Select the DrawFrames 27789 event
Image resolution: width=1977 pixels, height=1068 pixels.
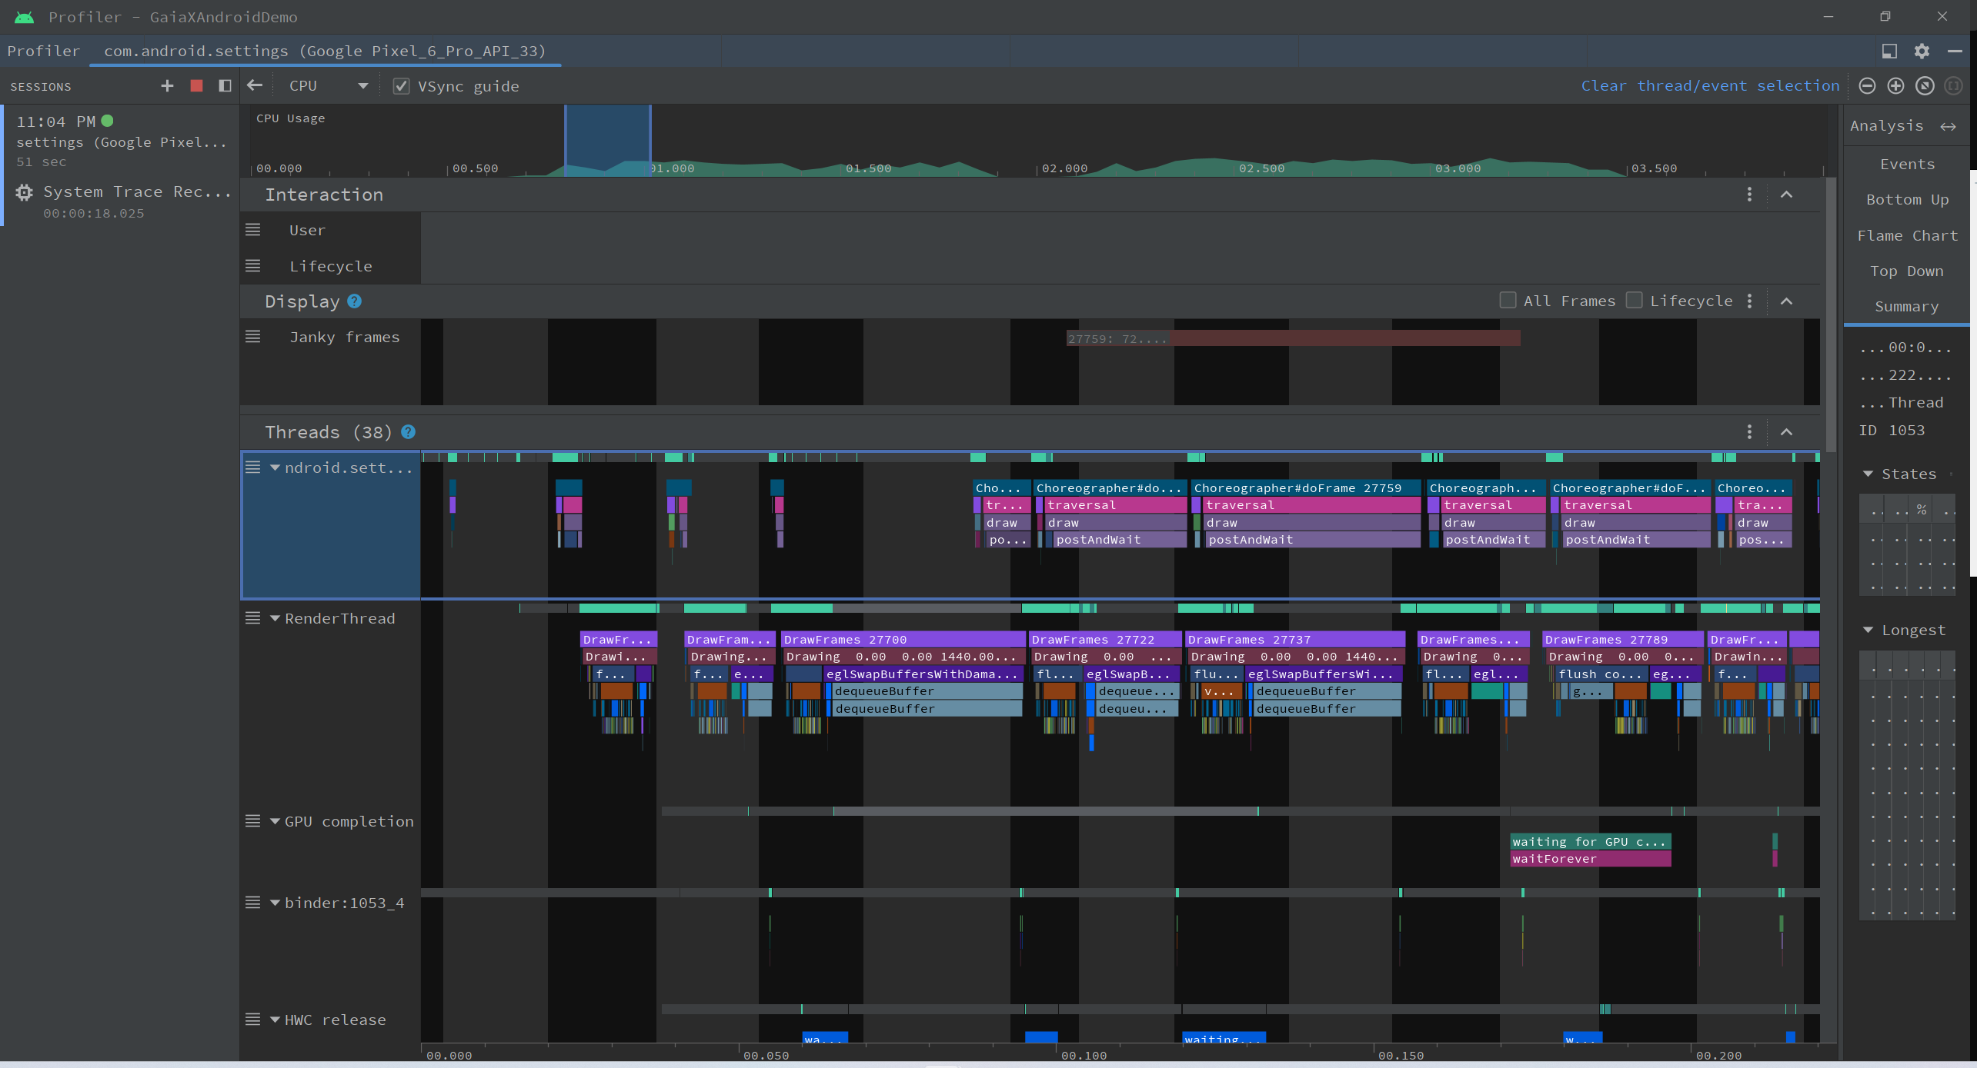[1622, 639]
